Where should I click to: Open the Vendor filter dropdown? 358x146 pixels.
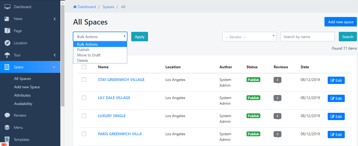(x=249, y=37)
